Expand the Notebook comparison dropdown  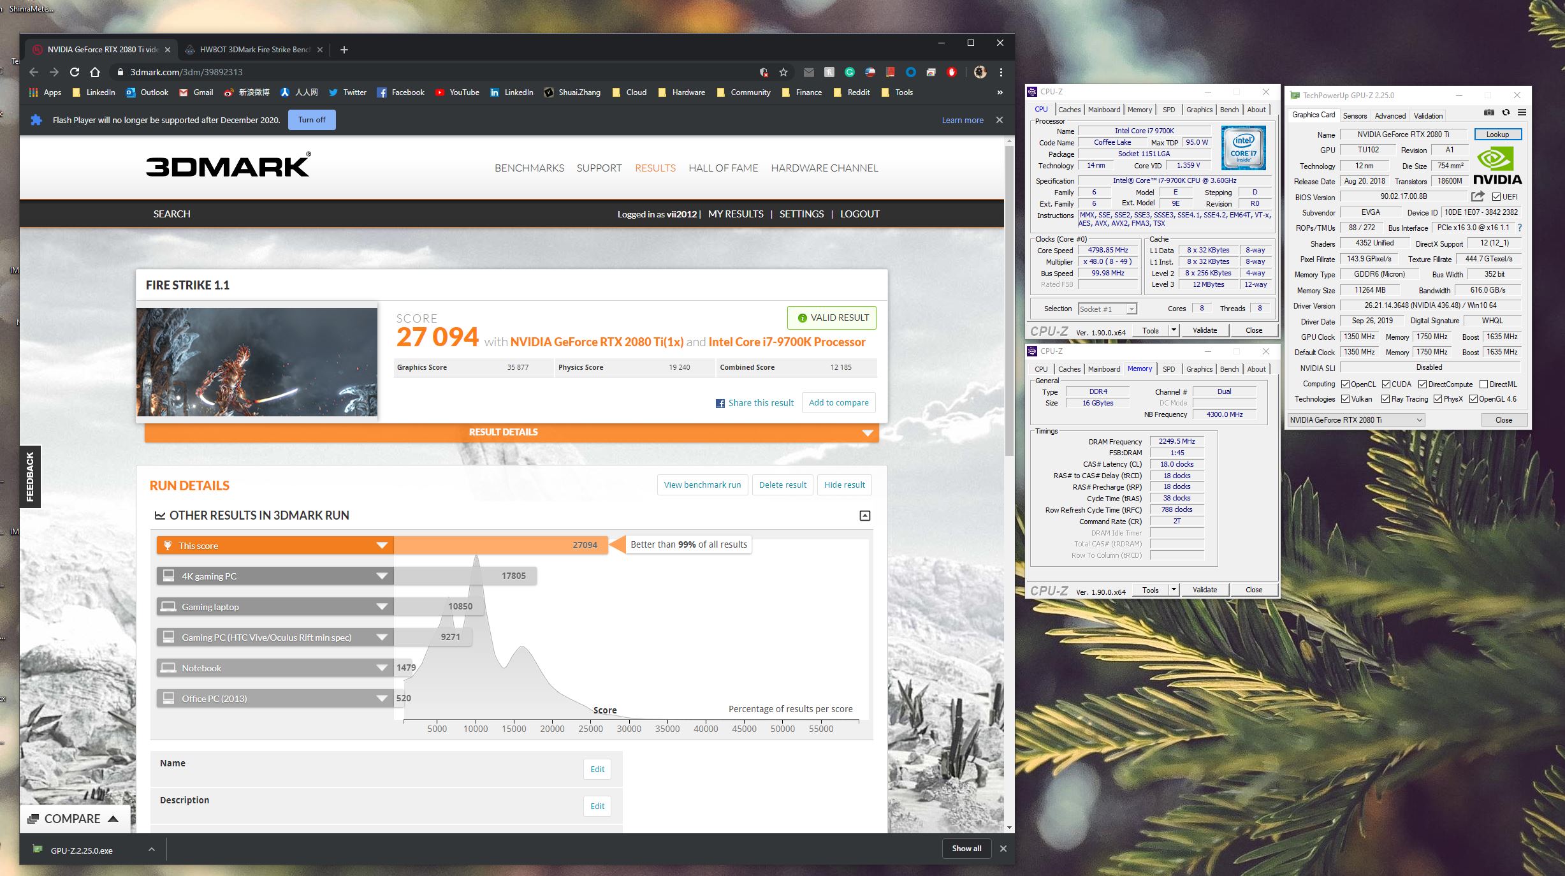pyautogui.click(x=382, y=668)
